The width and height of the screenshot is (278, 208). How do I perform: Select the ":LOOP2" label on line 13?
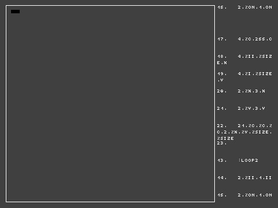tap(248, 161)
